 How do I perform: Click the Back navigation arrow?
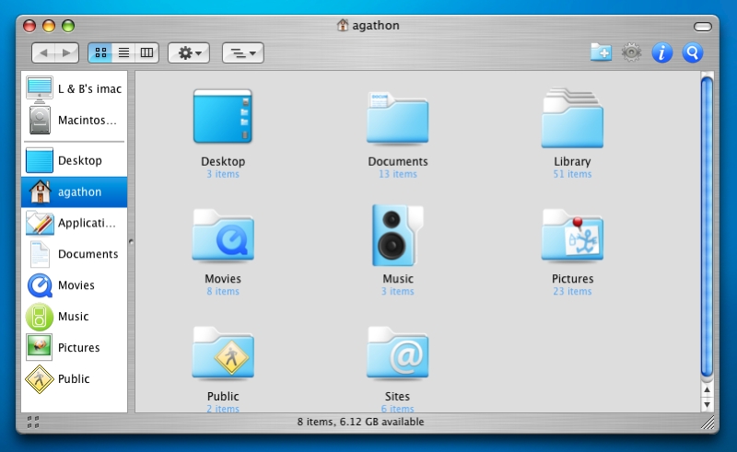[x=44, y=52]
